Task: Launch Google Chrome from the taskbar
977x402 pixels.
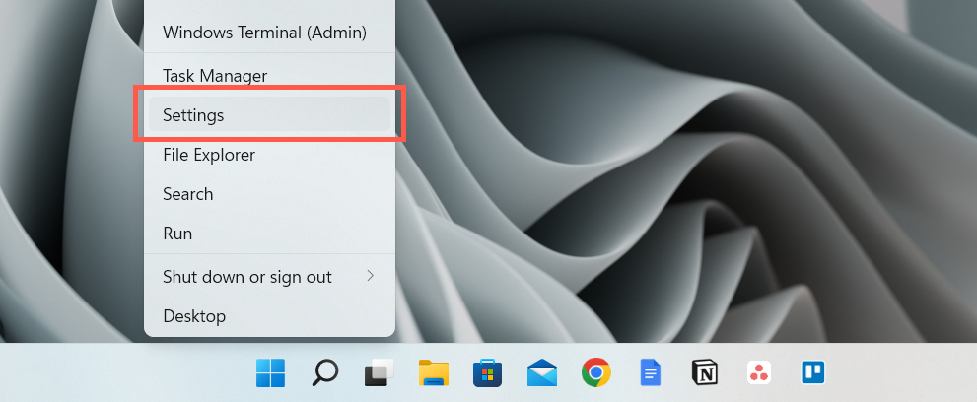Action: 596,372
